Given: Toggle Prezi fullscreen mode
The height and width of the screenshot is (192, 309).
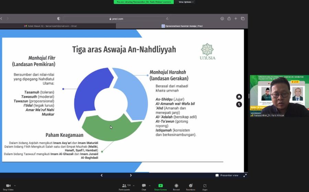Looking at the screenshot, I should pyautogui.click(x=245, y=175).
